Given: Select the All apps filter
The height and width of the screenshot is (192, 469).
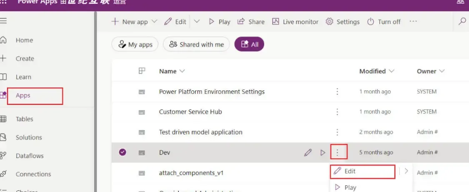Looking at the screenshot, I should [x=249, y=44].
